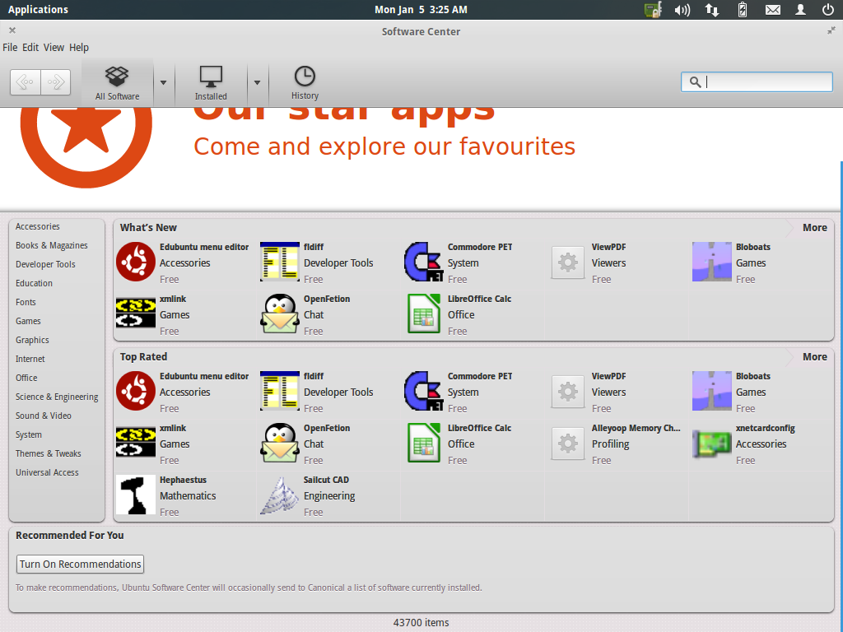Open the network indicator in top panel
The image size is (843, 632).
pyautogui.click(x=712, y=10)
